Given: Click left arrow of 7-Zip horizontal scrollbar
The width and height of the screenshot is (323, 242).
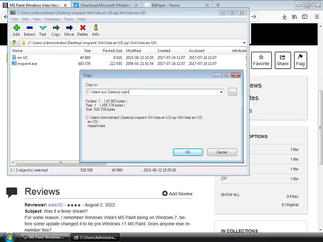Looking at the screenshot, I should tap(13, 163).
